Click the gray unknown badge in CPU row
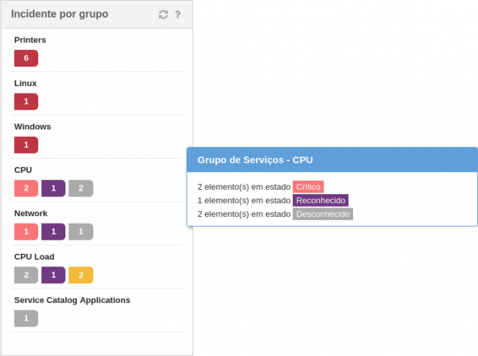This screenshot has width=478, height=356. (x=81, y=188)
